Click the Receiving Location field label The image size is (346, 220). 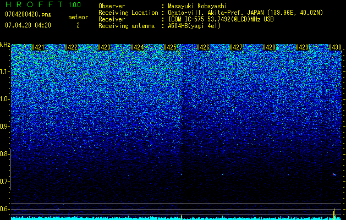point(128,13)
